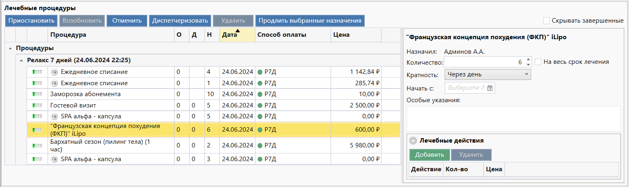Increase Количество with the up spinner arrow
The height and width of the screenshot is (187, 629).
point(528,59)
